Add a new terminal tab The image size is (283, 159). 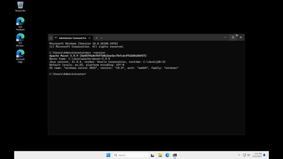click(96, 38)
